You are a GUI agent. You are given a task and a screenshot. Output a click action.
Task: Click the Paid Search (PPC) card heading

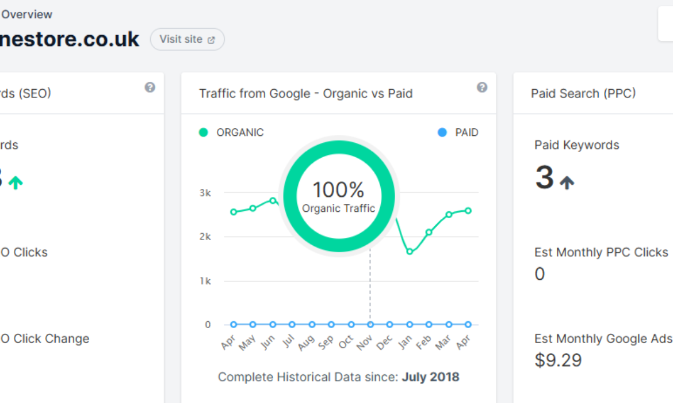point(583,93)
